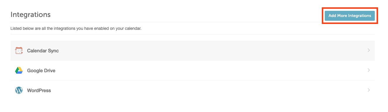
Task: Open the Calendar Sync label text
Action: (x=43, y=51)
